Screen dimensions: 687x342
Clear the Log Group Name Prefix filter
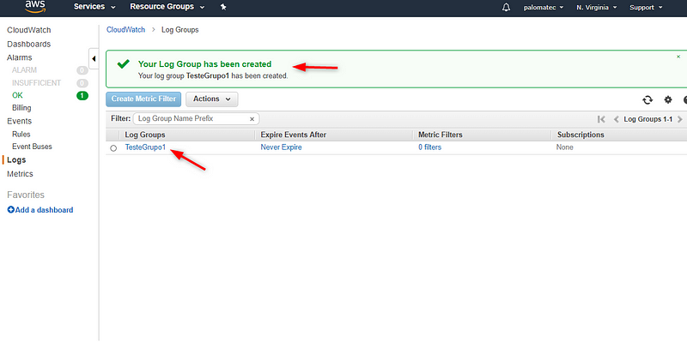pos(252,119)
